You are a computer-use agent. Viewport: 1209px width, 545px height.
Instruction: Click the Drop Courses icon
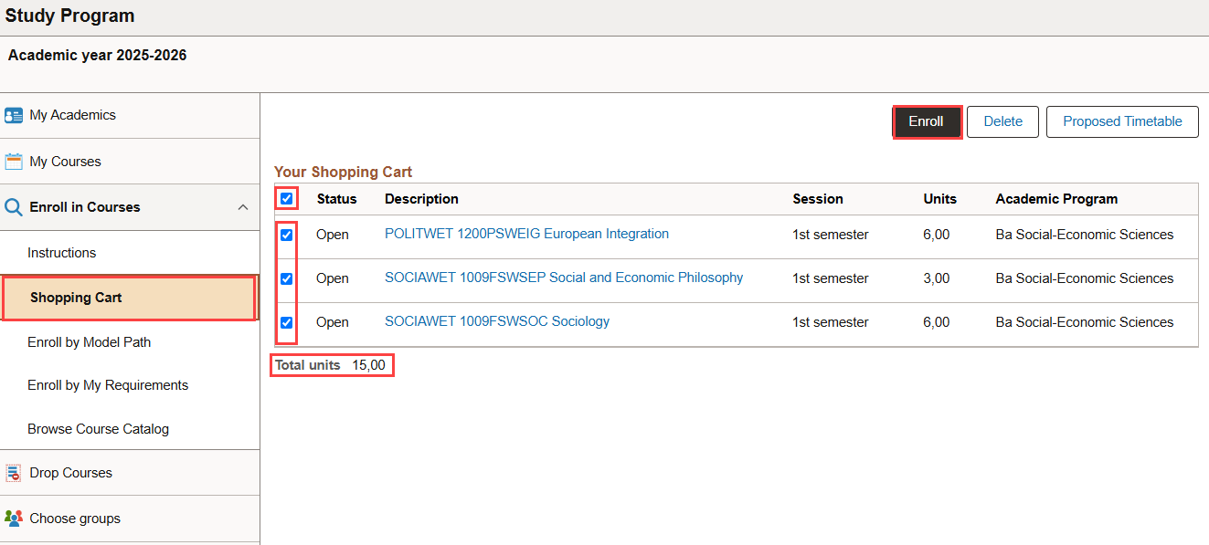click(14, 473)
